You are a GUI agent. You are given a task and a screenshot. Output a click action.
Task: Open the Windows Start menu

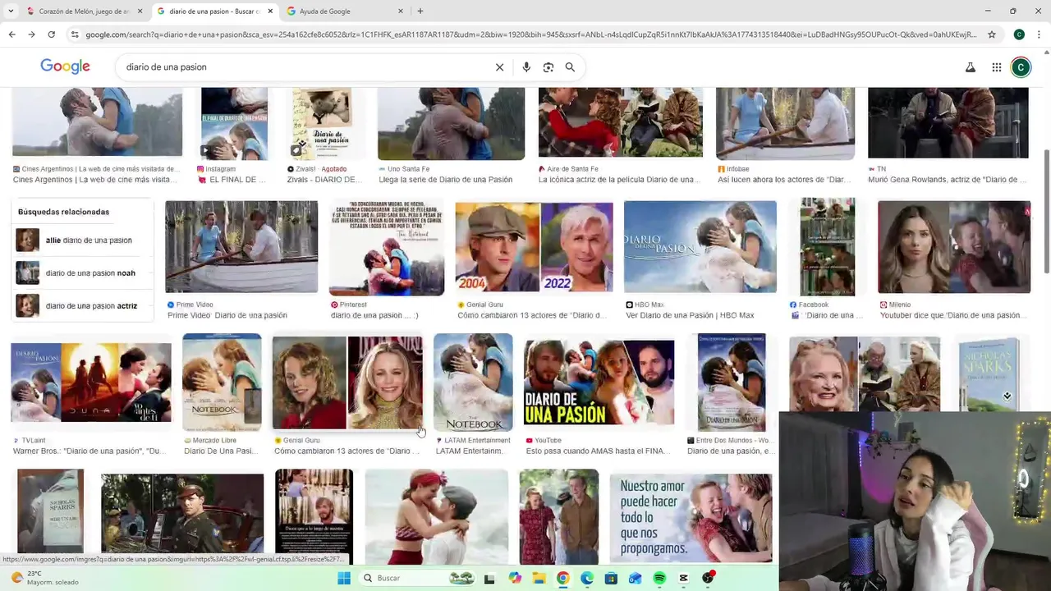click(344, 578)
